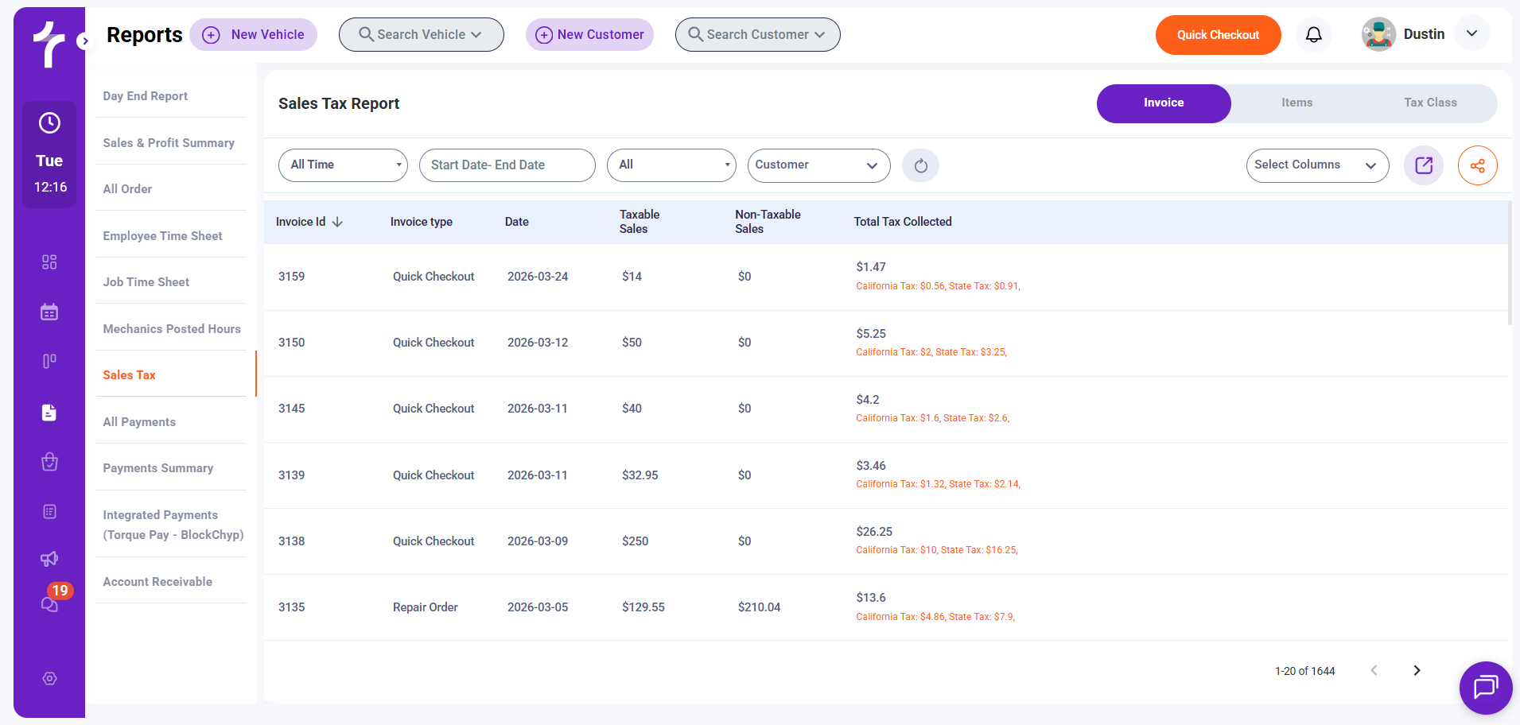This screenshot has height=725, width=1520.
Task: Switch to the Tax Class tab
Action: [x=1429, y=103]
